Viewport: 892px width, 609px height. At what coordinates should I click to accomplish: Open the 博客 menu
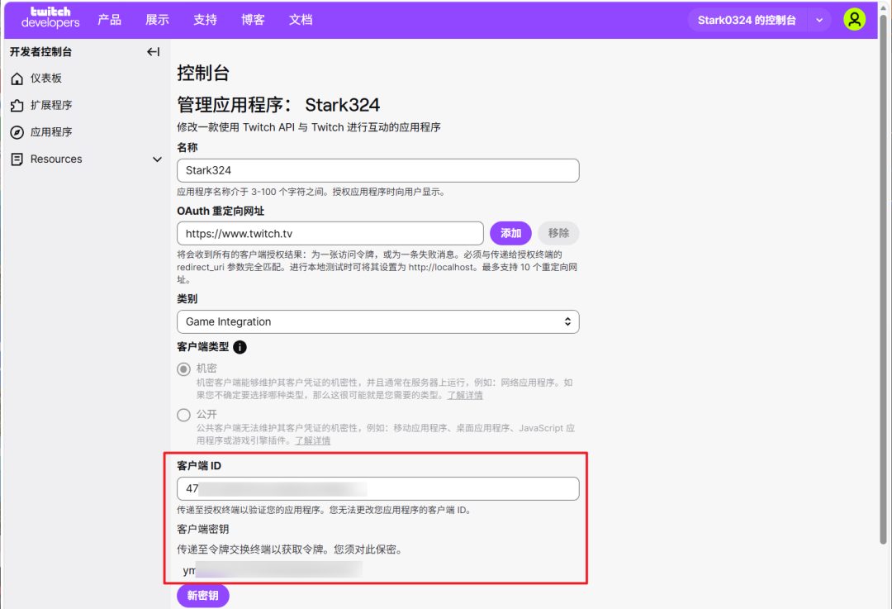click(253, 19)
